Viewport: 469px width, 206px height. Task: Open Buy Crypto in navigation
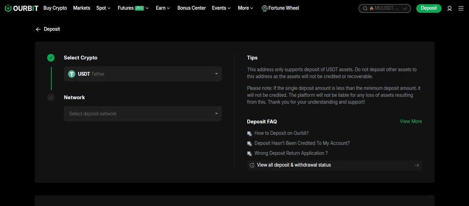55,8
